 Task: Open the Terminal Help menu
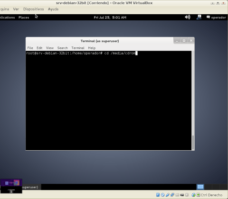(x=92, y=48)
